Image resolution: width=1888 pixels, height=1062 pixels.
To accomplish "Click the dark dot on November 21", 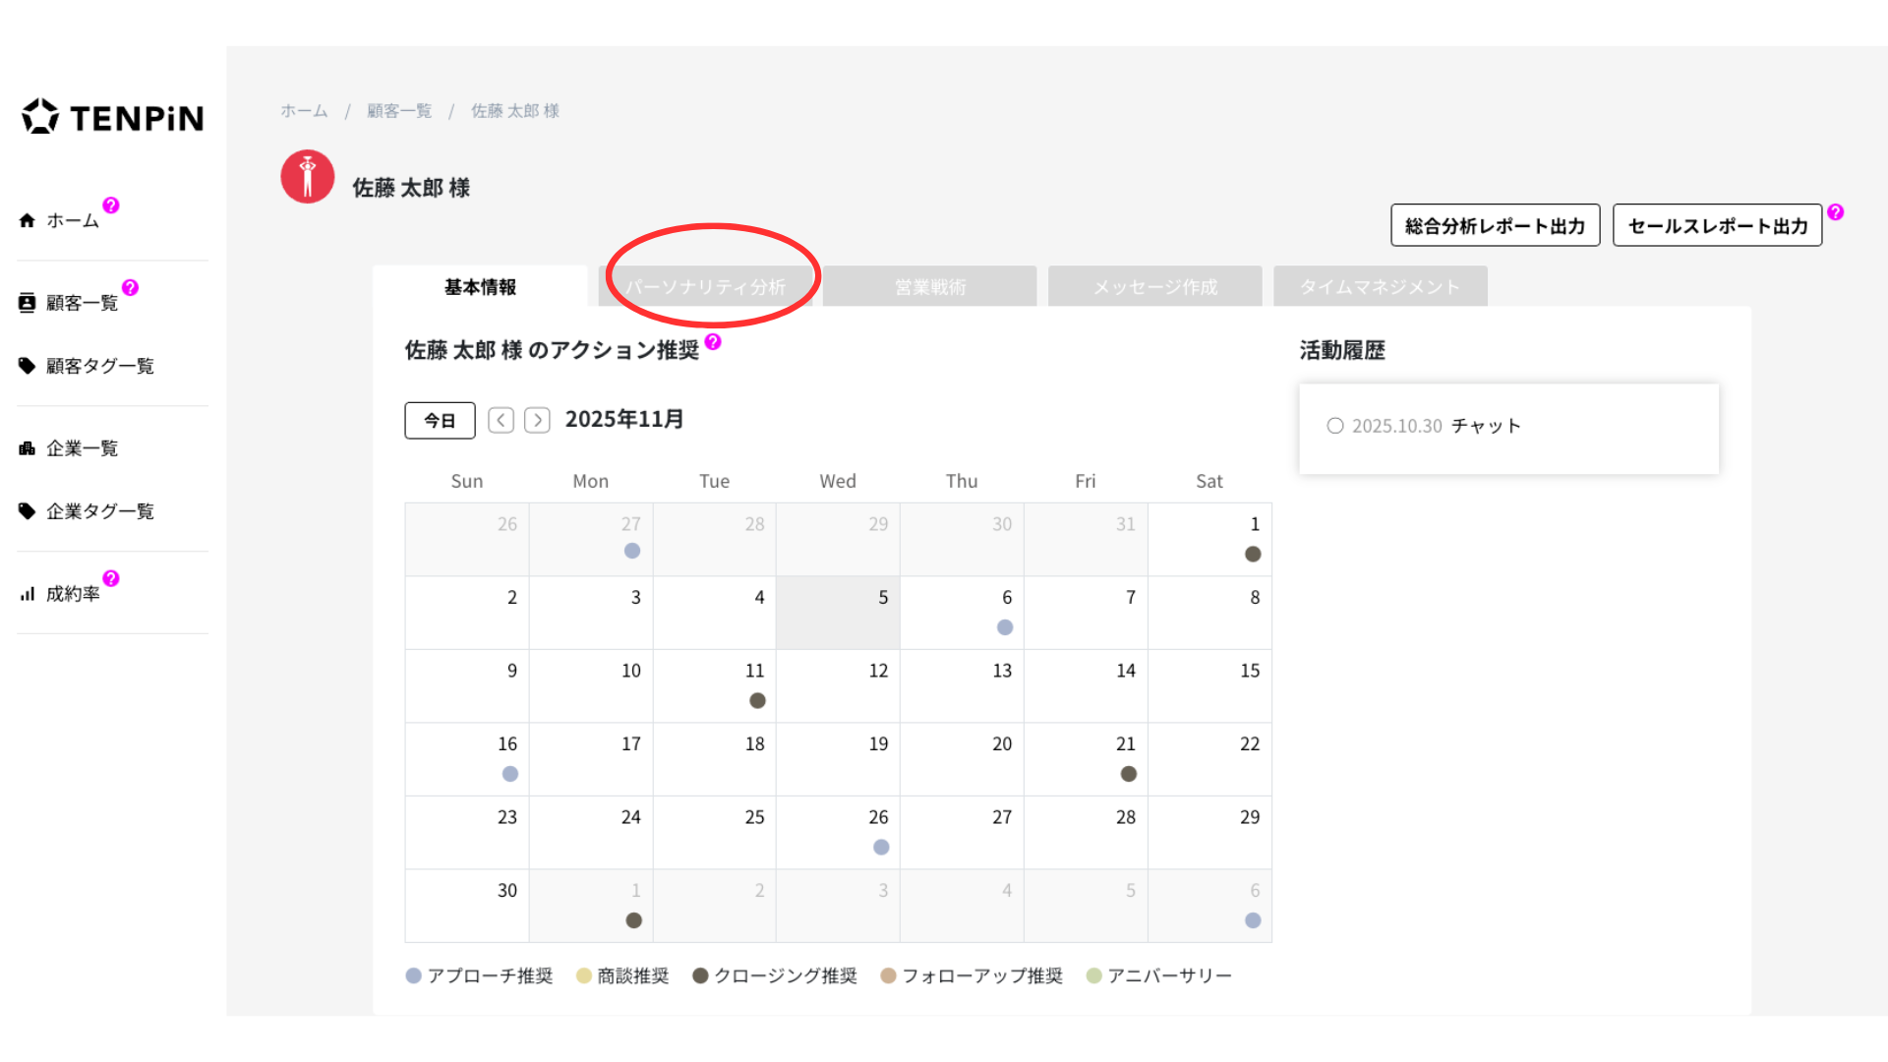I will point(1128,774).
